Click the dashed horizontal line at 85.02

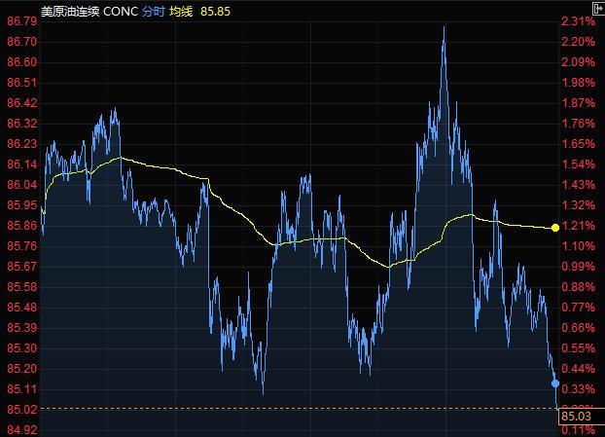click(x=292, y=409)
